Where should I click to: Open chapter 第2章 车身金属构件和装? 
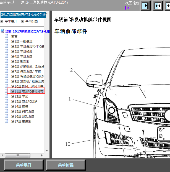(28, 46)
